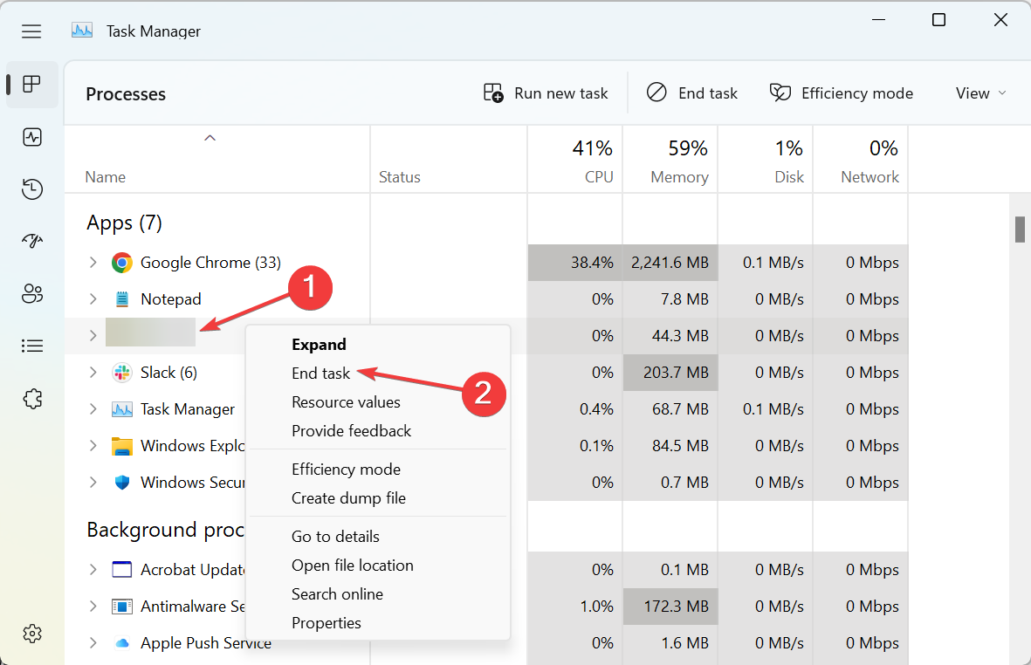
Task: Click the Task Manager title bar icon
Action: (82, 31)
